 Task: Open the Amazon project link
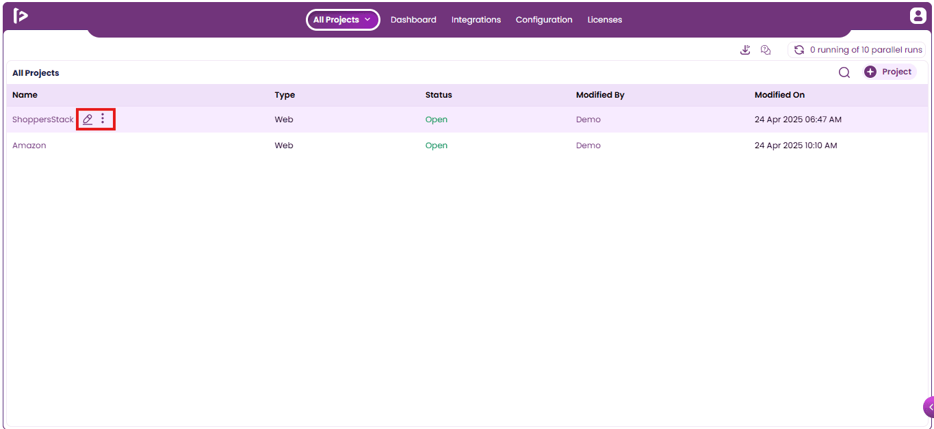pos(29,146)
